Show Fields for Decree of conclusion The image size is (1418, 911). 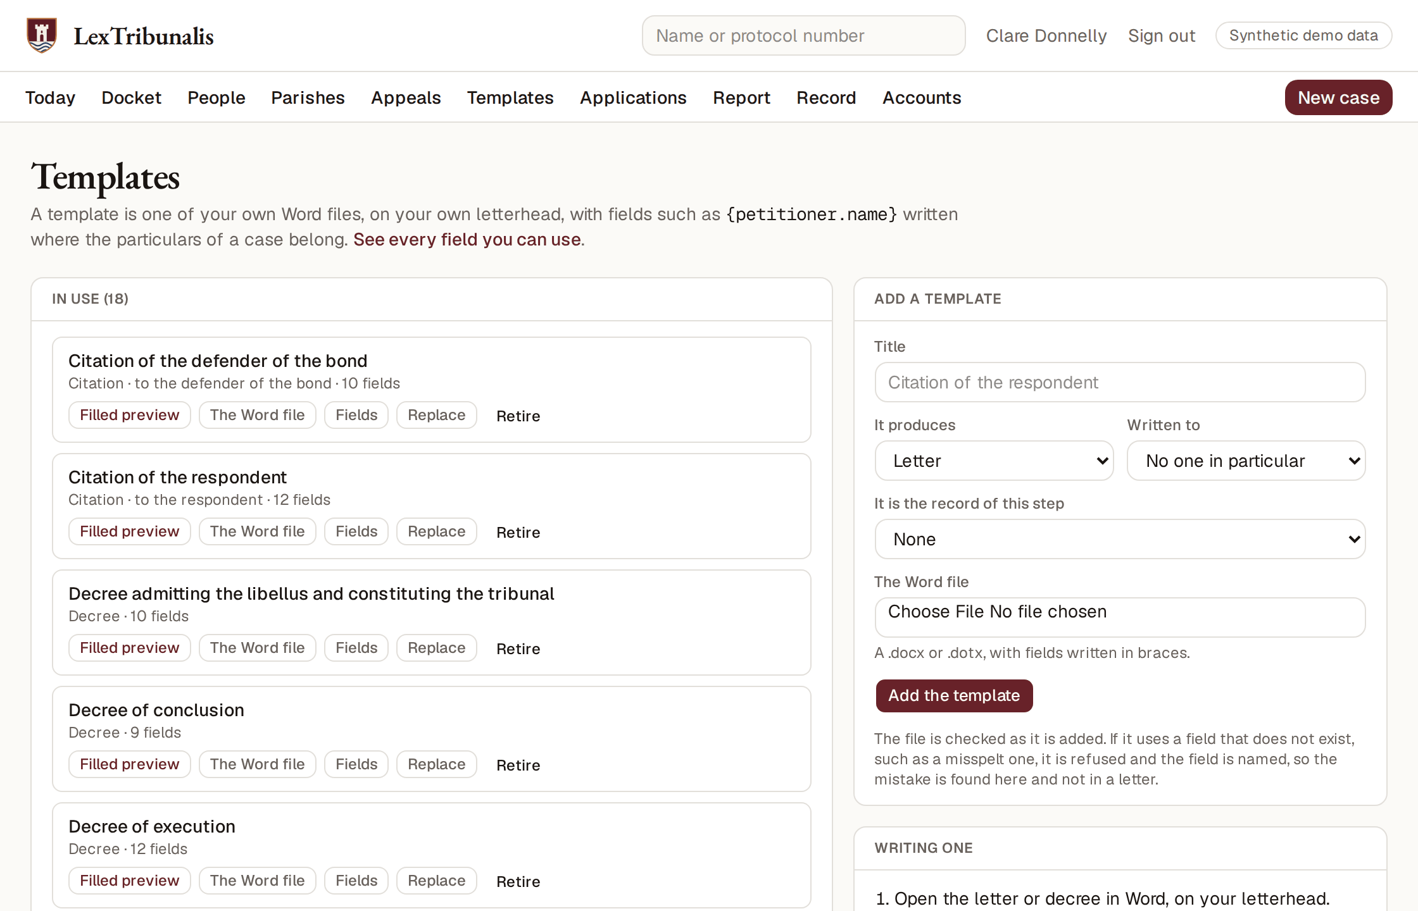[356, 764]
